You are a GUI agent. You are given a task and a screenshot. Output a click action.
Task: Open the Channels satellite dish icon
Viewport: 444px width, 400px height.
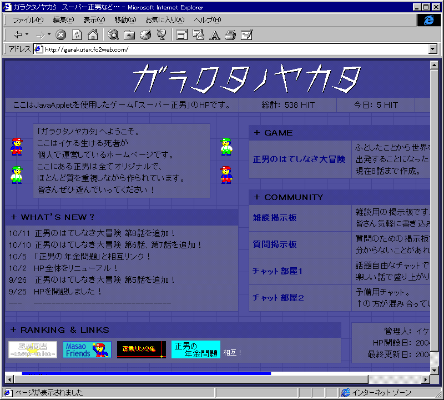[162, 35]
